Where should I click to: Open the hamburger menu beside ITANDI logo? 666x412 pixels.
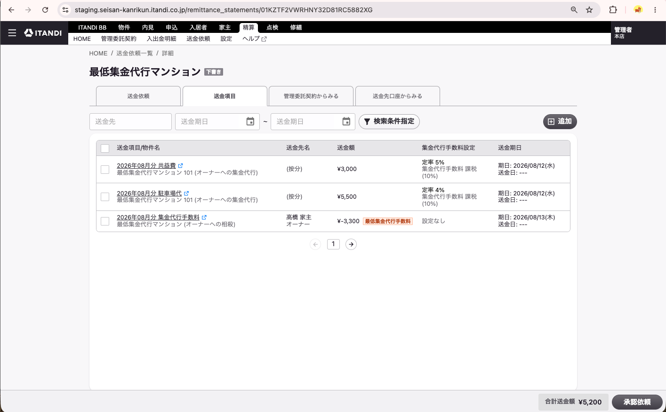[x=12, y=33]
